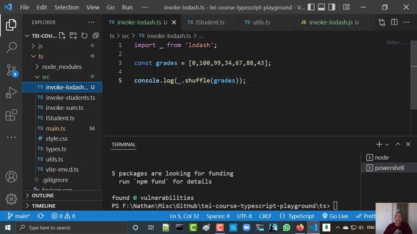The height and width of the screenshot is (234, 417).
Task: Click the main* branch indicator
Action: (x=18, y=216)
